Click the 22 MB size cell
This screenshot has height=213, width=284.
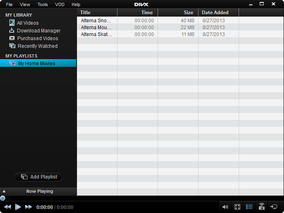(188, 27)
